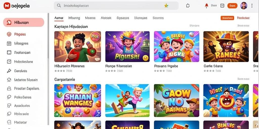This screenshot has width=259, height=129.
Task: Click the far-right link in Kartapn Hipudedan row
Action: point(243,26)
